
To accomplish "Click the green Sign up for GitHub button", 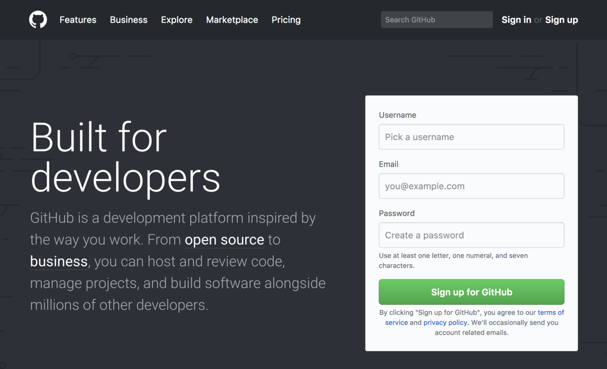I will (471, 292).
